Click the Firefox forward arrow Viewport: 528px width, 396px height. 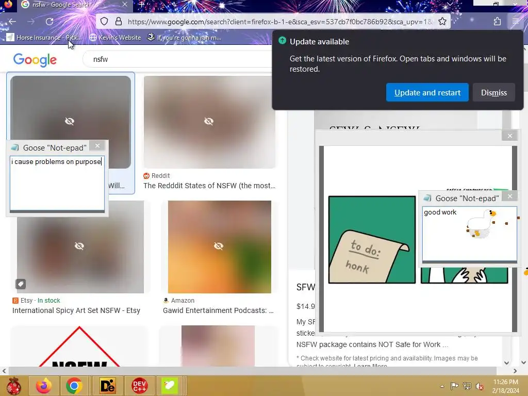pos(31,22)
